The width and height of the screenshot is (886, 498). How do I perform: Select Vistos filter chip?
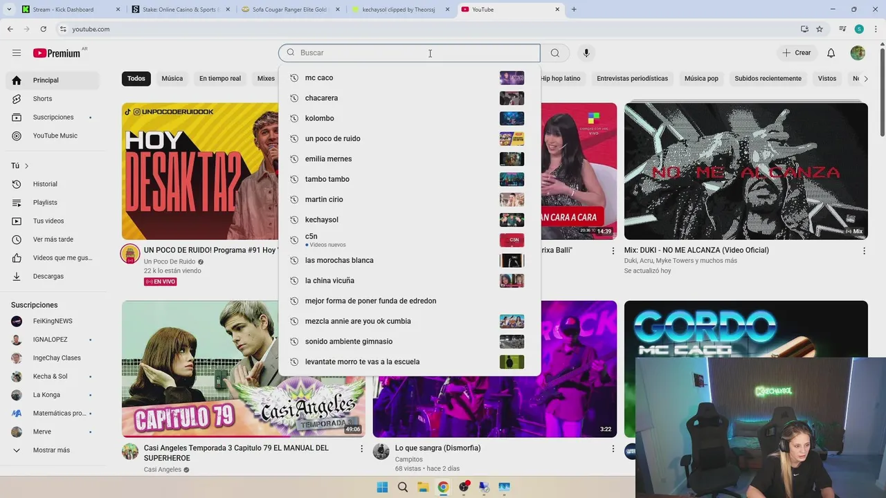tap(827, 78)
